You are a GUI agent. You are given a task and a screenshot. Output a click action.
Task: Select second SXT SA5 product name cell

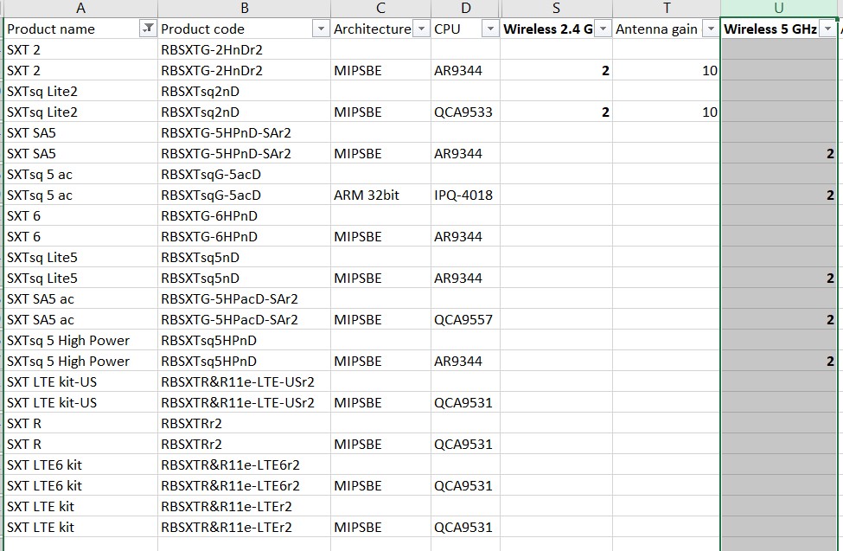pos(80,154)
